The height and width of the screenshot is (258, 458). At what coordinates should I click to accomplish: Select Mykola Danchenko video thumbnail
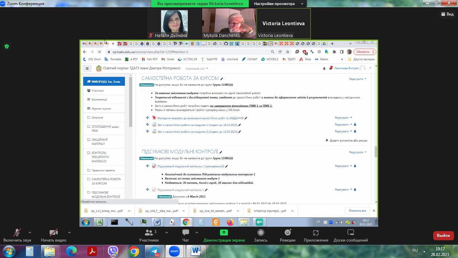pyautogui.click(x=229, y=24)
